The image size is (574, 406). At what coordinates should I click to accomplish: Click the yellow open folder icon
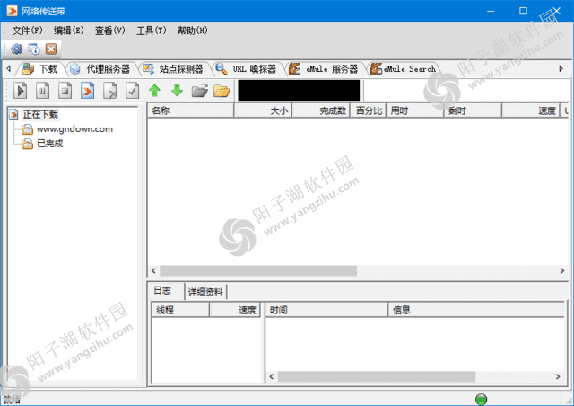222,91
